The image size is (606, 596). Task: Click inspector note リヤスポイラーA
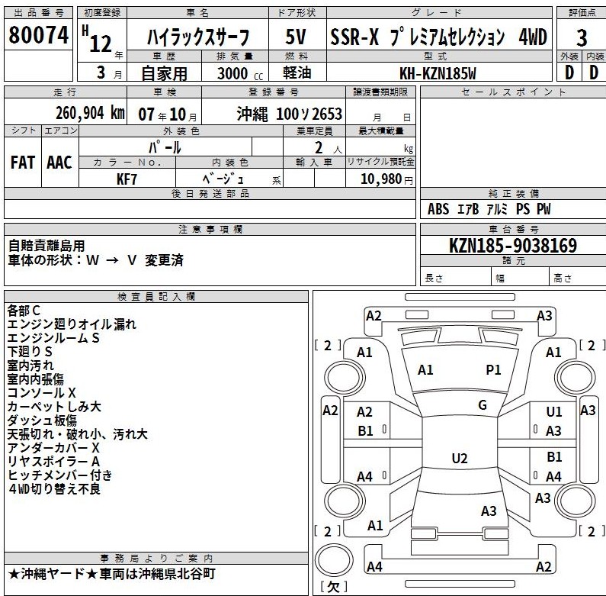click(53, 462)
